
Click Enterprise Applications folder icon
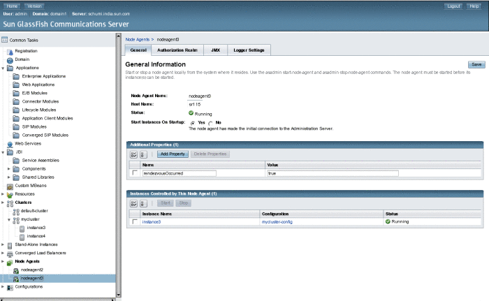tap(16, 76)
